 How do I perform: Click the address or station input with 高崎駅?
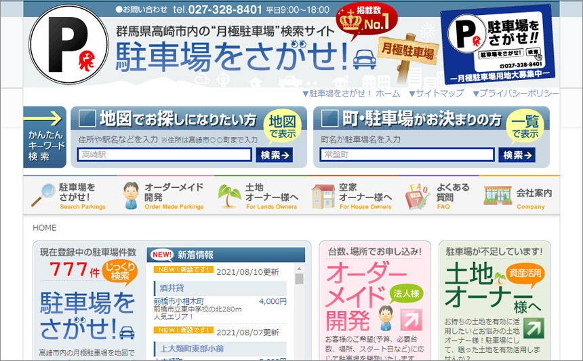(165, 155)
